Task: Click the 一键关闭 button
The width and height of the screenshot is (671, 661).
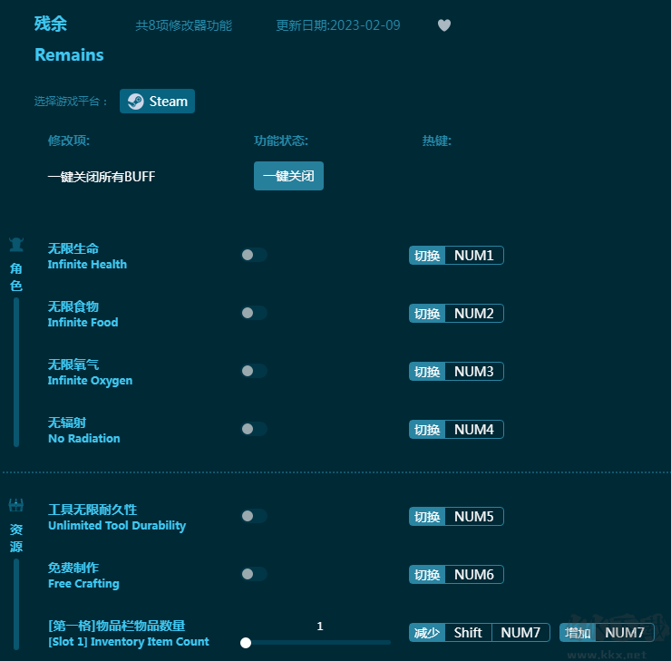Action: tap(288, 176)
